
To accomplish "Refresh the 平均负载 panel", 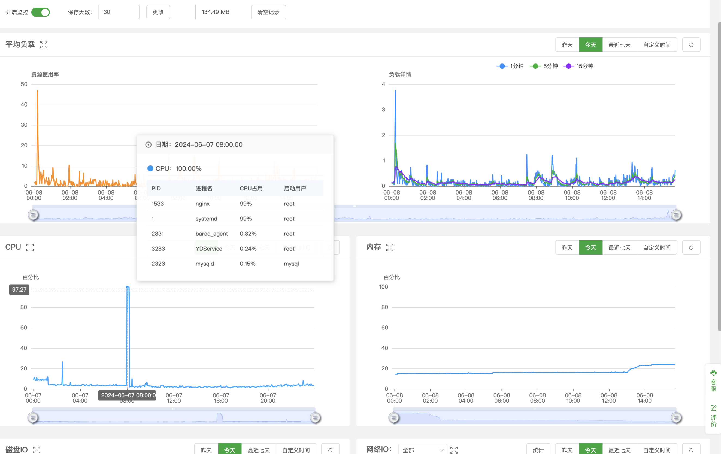I will click(x=691, y=45).
